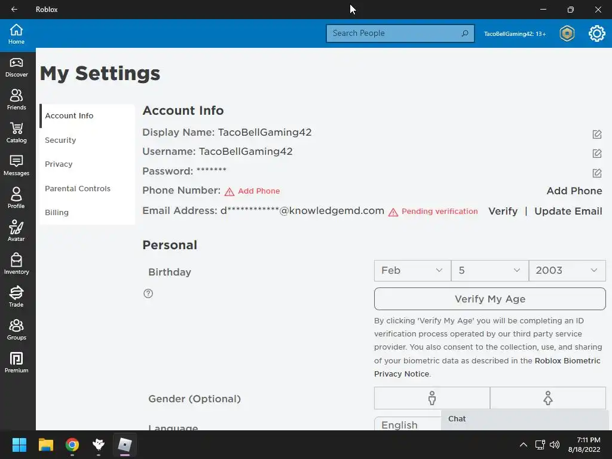Open the English language dropdown

click(408, 424)
